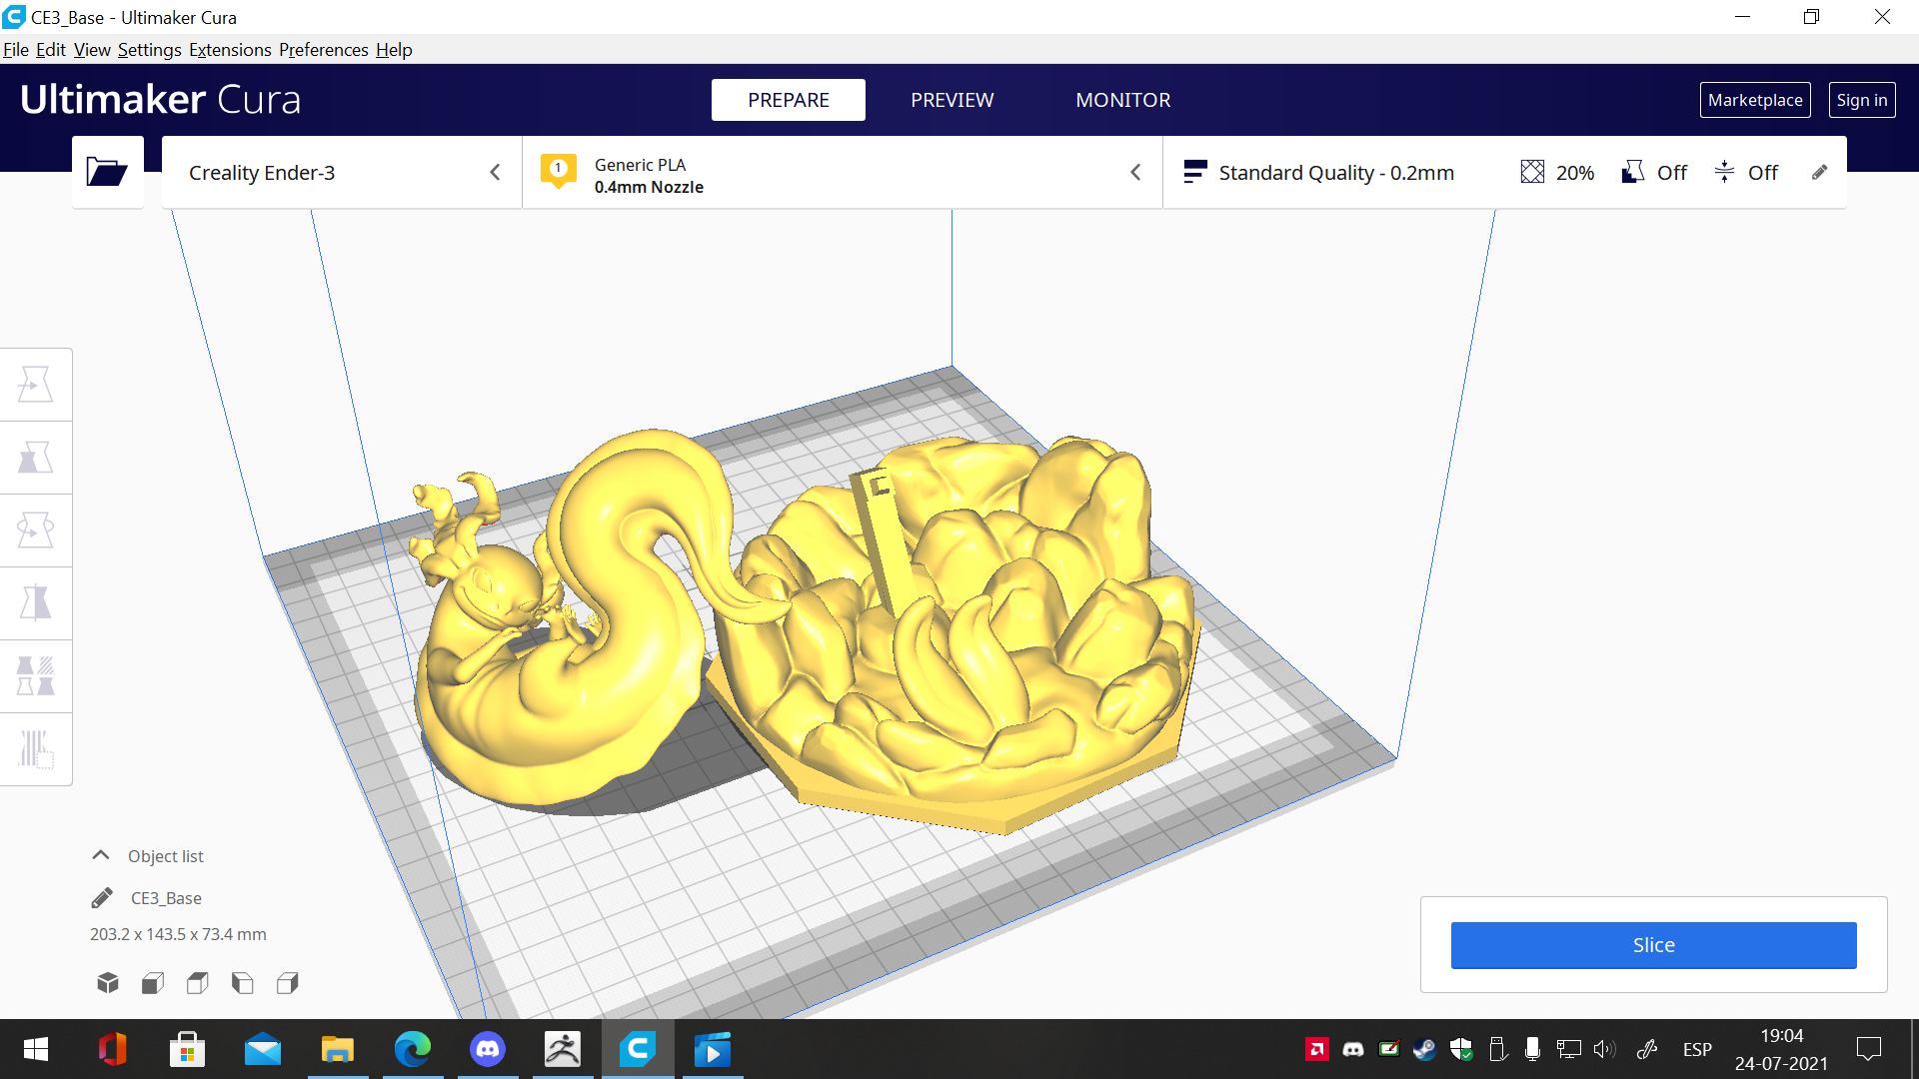This screenshot has height=1079, width=1919.
Task: Open the Marketplace
Action: [x=1754, y=100]
